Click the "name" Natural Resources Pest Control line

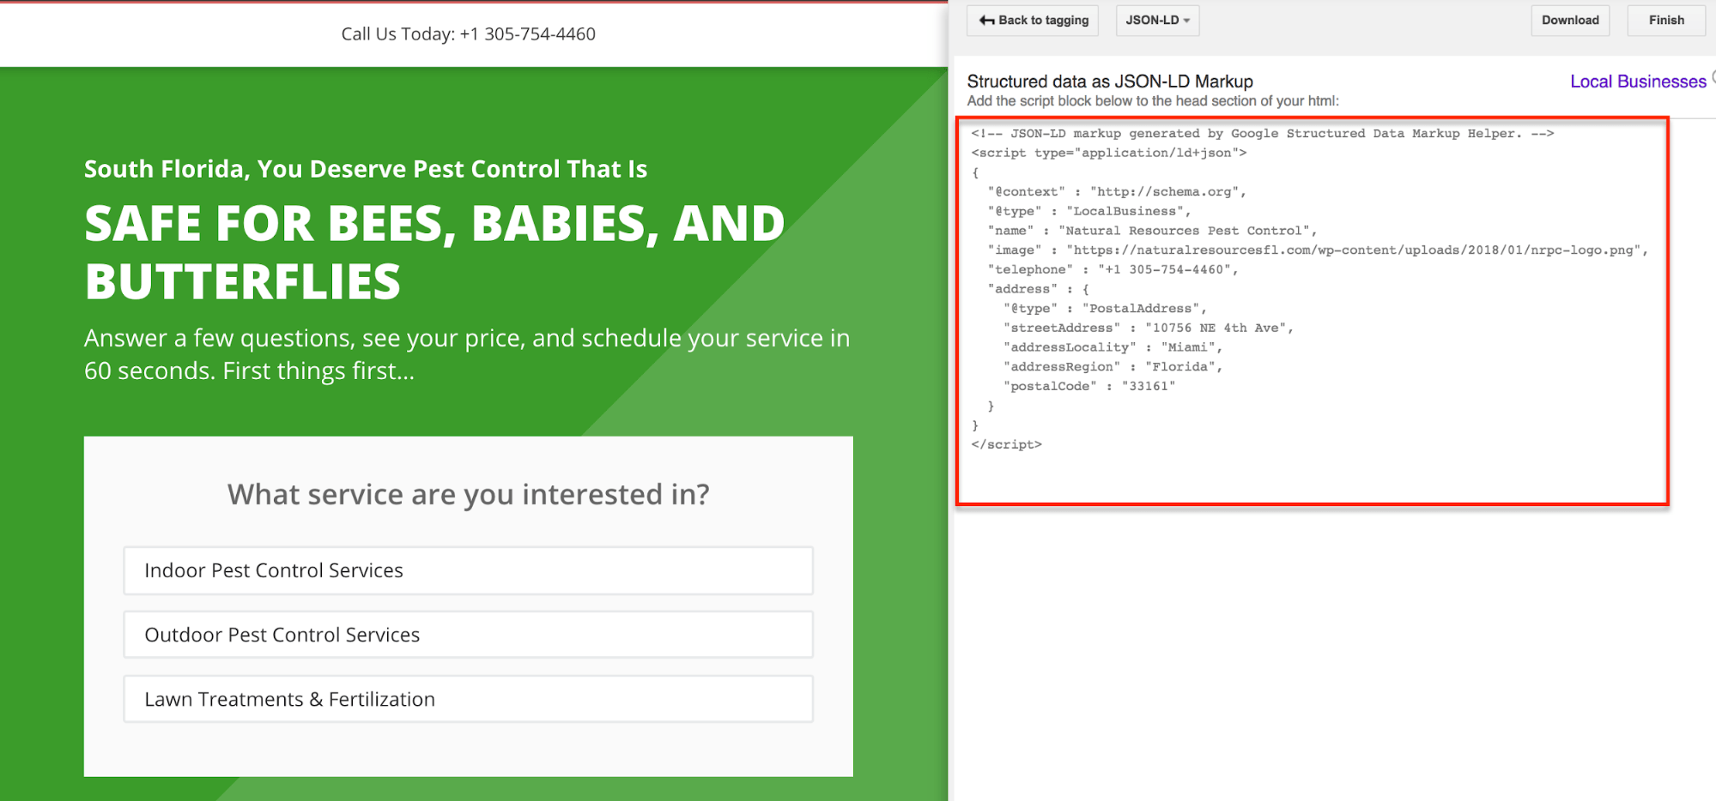(x=1151, y=231)
